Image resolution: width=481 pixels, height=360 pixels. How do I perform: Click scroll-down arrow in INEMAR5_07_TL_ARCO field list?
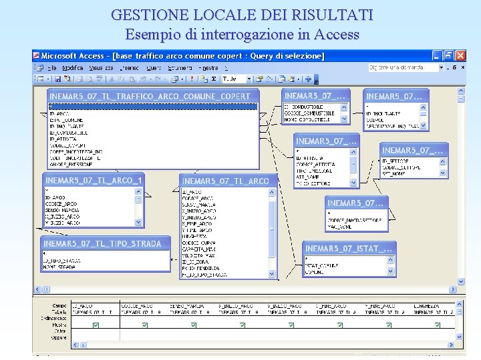pyautogui.click(x=271, y=274)
